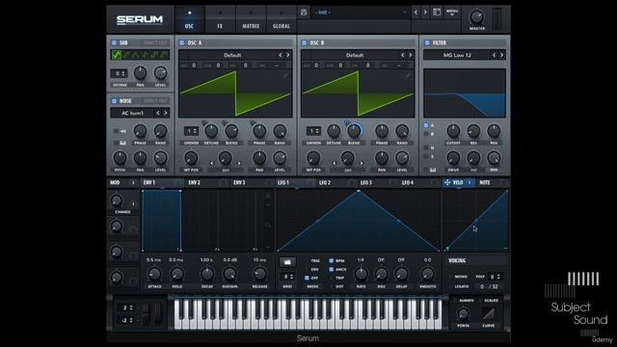Click the Save preset disk icon
The width and height of the screenshot is (617, 347).
coord(304,13)
